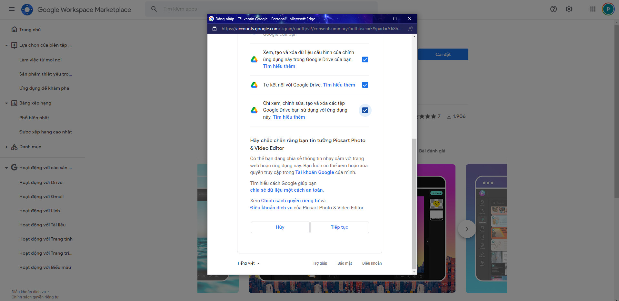
Task: Select Hoạt động với Trang tính
Action: click(46, 239)
